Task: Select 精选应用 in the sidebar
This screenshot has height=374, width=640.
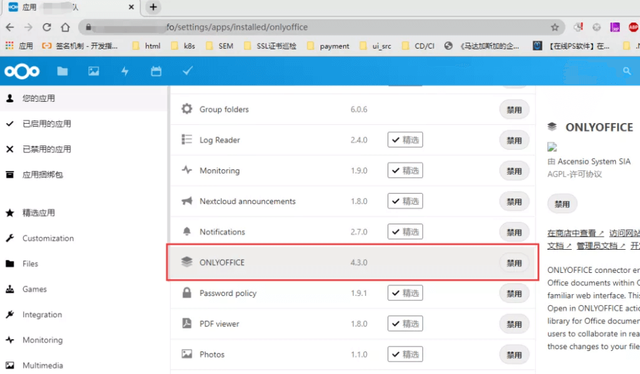Action: [x=84, y=212]
